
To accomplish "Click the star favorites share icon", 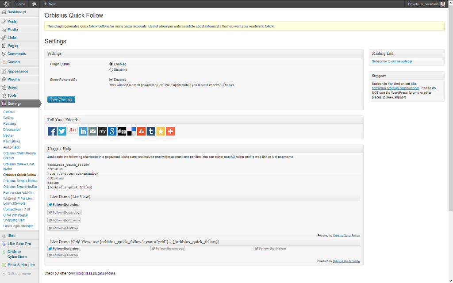I will click(161, 131).
